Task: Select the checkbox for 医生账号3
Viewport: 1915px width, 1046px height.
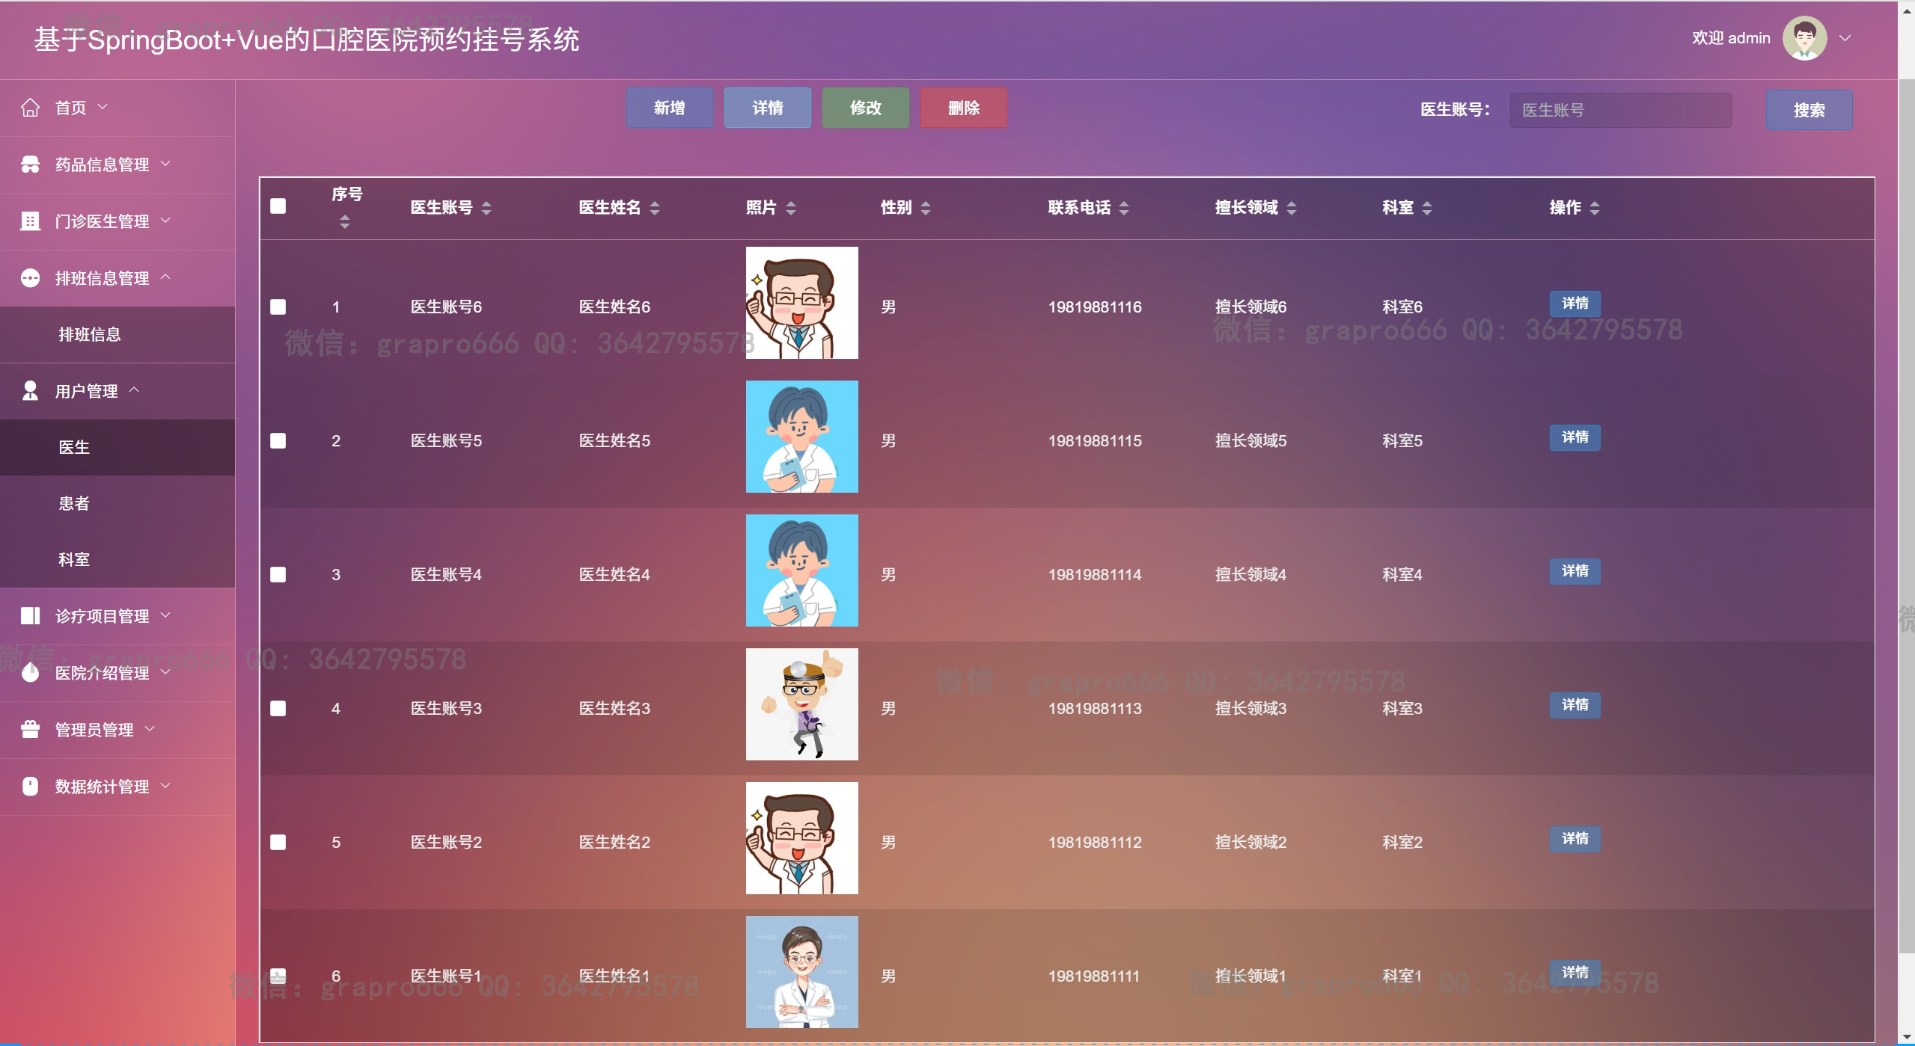Action: [x=278, y=708]
